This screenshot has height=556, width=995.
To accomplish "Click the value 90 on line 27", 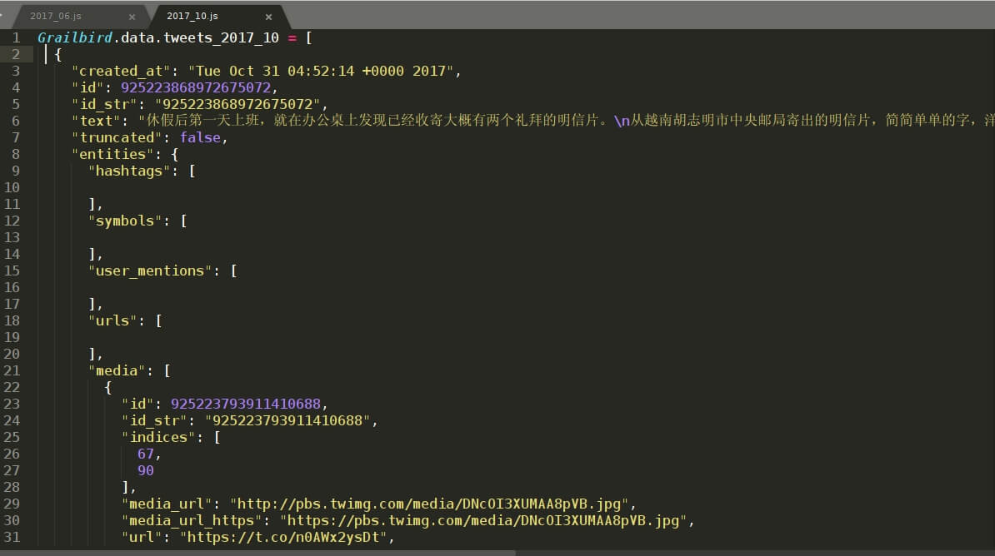I will [x=145, y=470].
